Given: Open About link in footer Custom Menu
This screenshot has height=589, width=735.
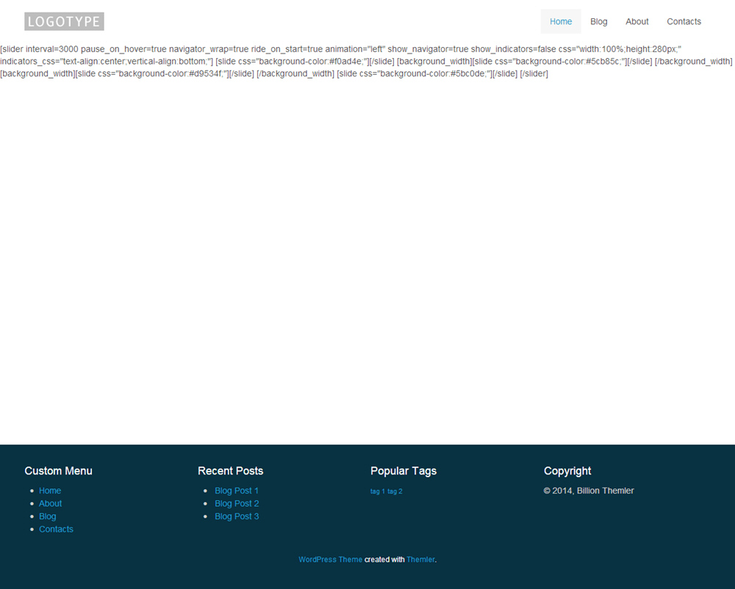Looking at the screenshot, I should [50, 504].
